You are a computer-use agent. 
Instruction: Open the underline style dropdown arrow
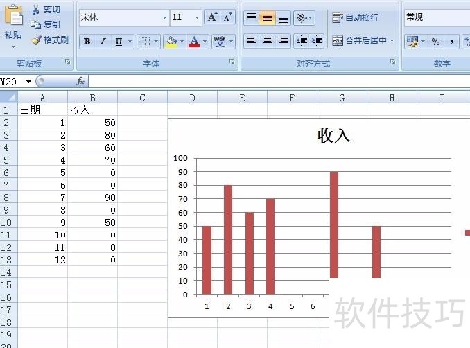point(130,42)
